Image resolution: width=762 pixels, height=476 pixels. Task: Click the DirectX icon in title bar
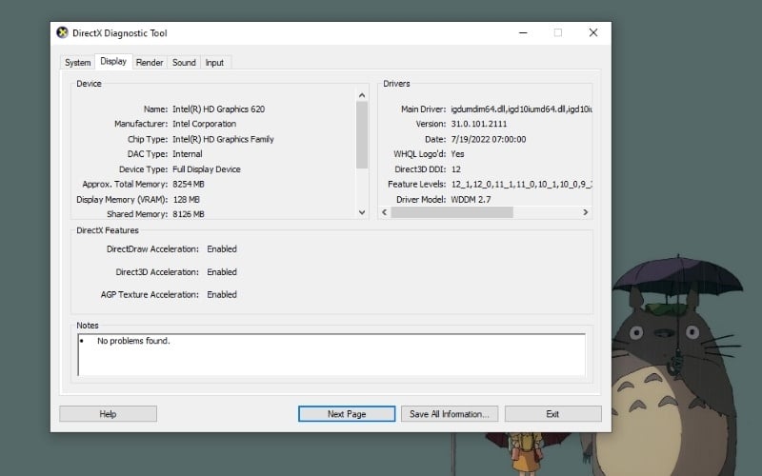(x=63, y=33)
